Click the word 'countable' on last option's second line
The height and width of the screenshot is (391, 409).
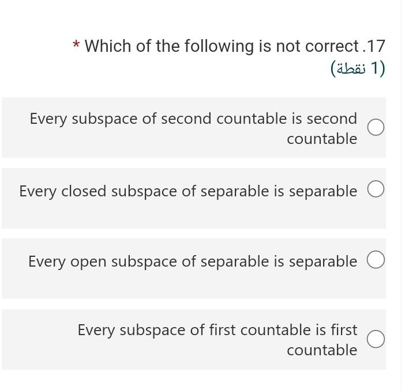click(322, 350)
